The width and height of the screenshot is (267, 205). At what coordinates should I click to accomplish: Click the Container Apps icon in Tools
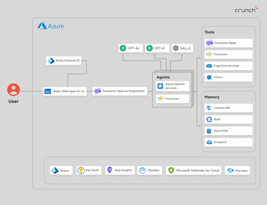pyautogui.click(x=209, y=43)
